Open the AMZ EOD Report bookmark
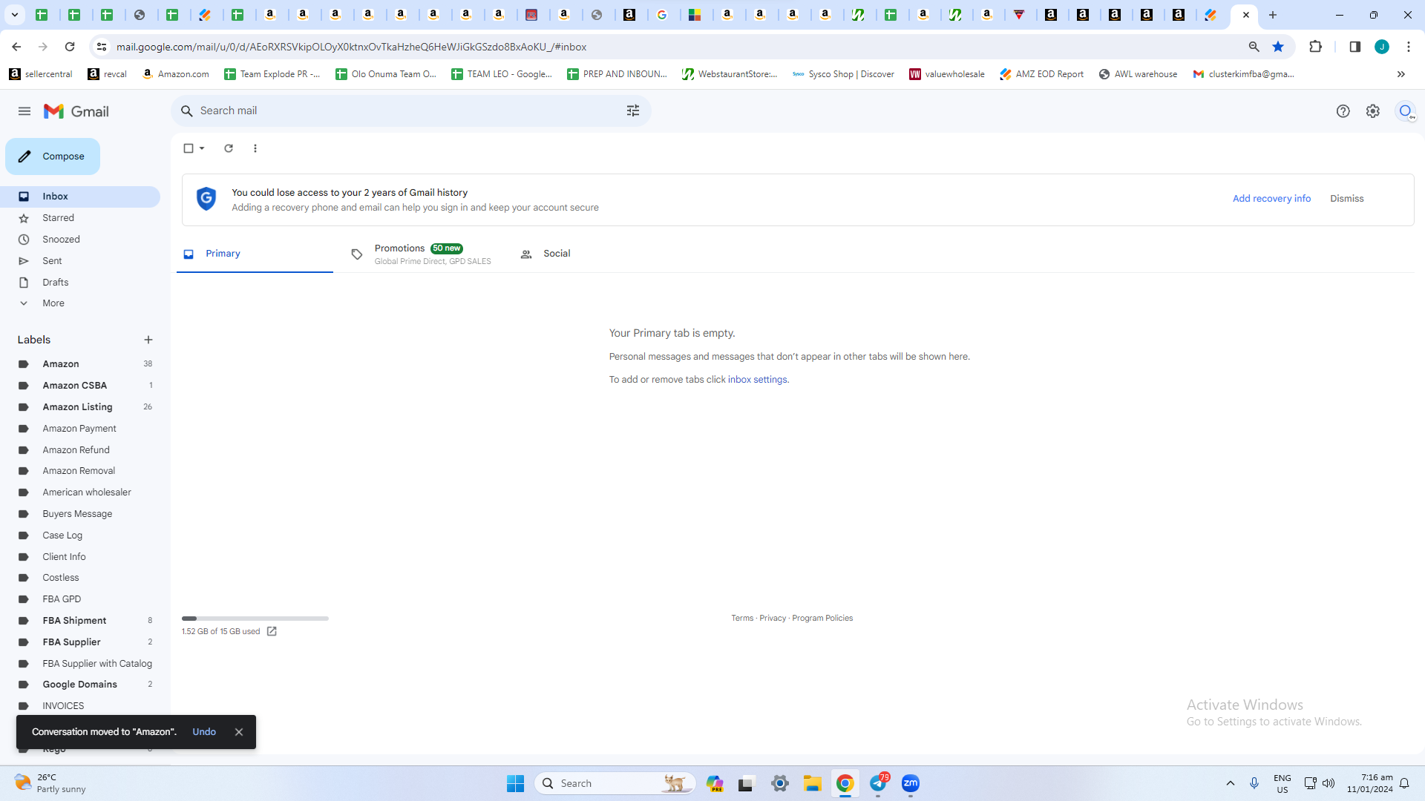The height and width of the screenshot is (801, 1425). tap(1041, 74)
